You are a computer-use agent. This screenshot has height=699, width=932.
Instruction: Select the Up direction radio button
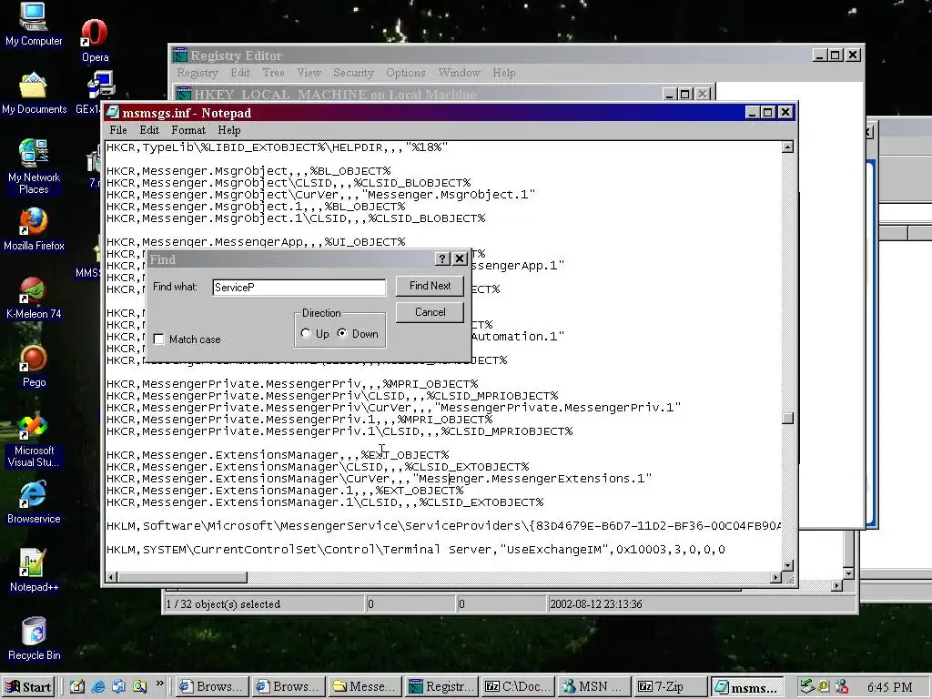click(x=306, y=333)
